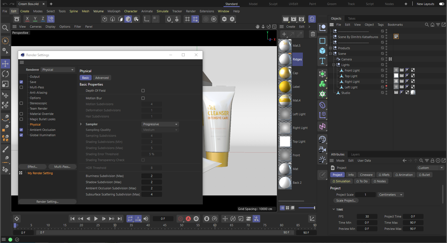Click the FPS value field

tap(367, 216)
